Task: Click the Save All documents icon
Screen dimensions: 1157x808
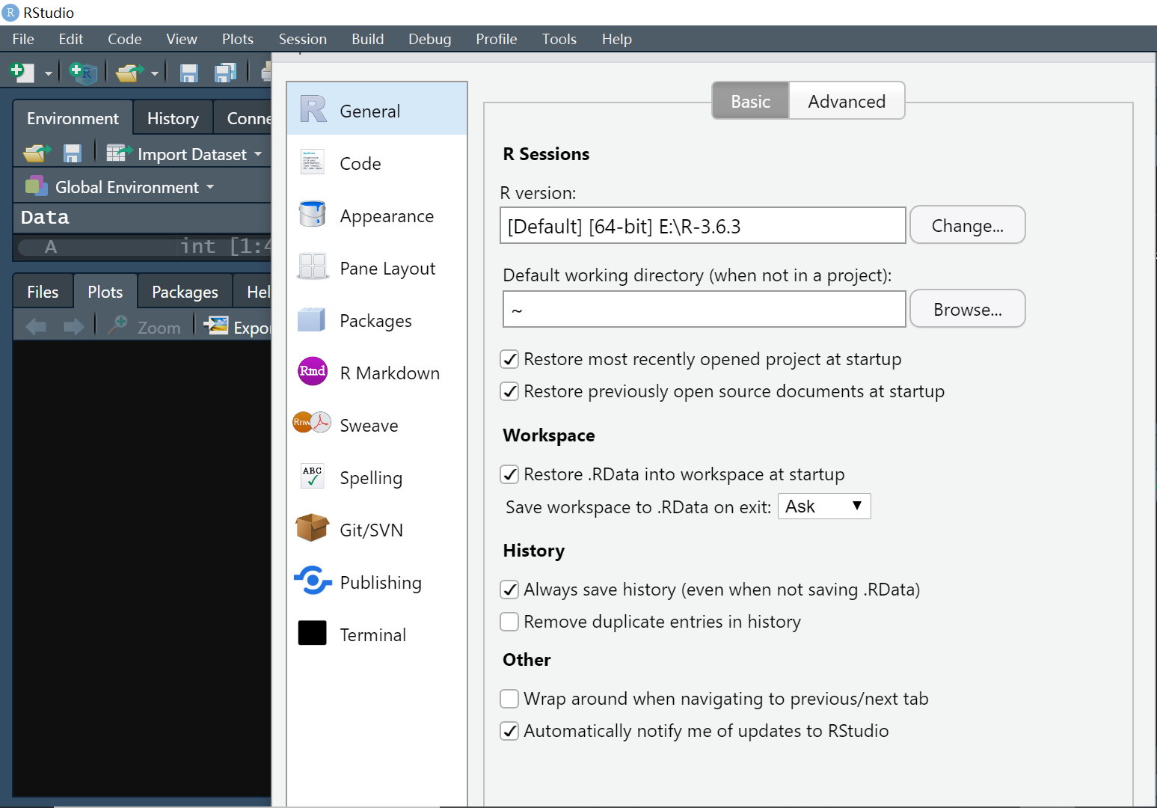Action: [225, 73]
